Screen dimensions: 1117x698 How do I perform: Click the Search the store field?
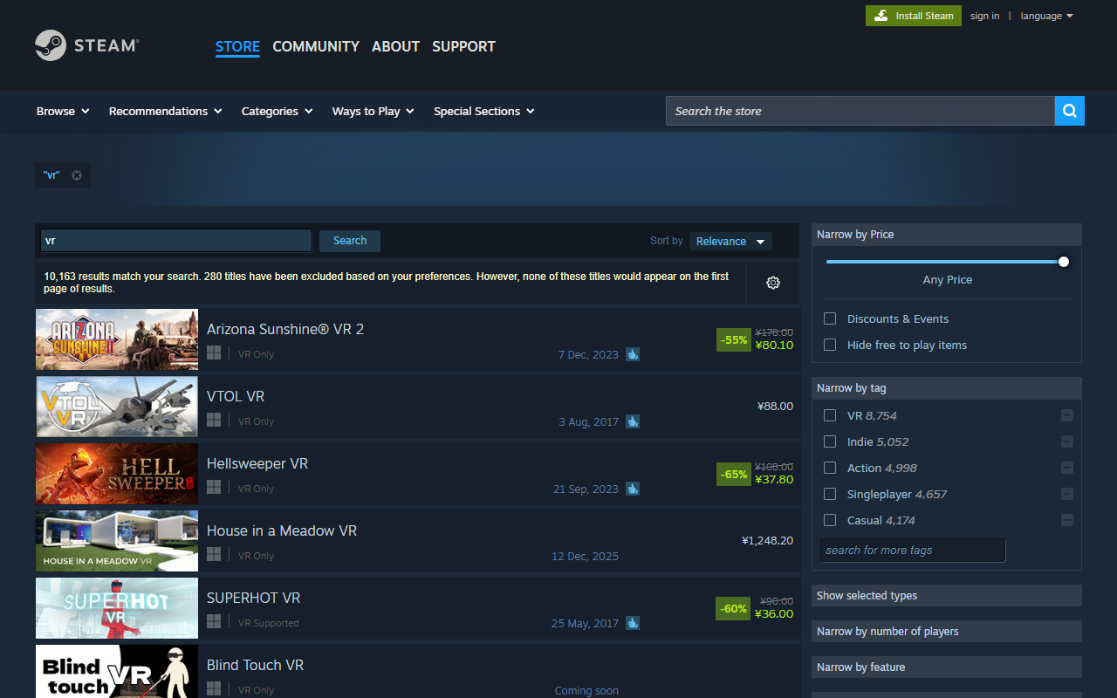[x=860, y=111]
